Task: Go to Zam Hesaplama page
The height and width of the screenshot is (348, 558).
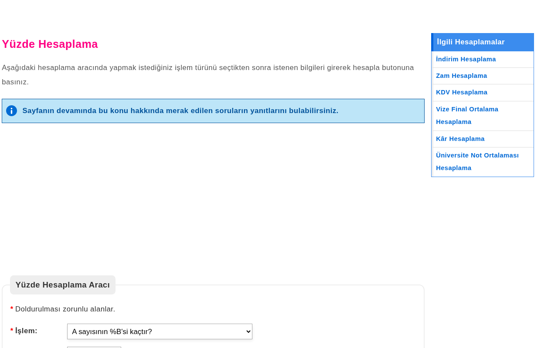Action: (x=461, y=76)
